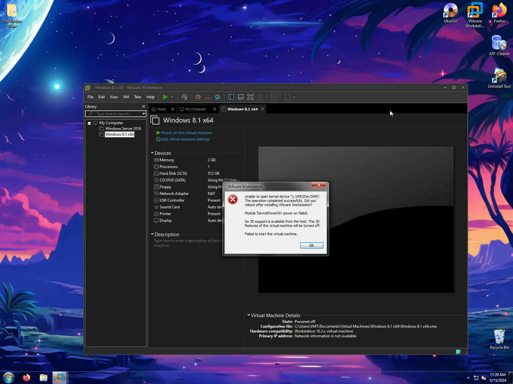Screen dimensions: 513x384
Task: Open the Tabs menu
Action: (x=138, y=97)
